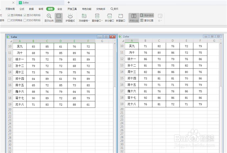227x153 pixels.
Task: Open the 显示比例 zoom dialog
Action: pos(49,18)
